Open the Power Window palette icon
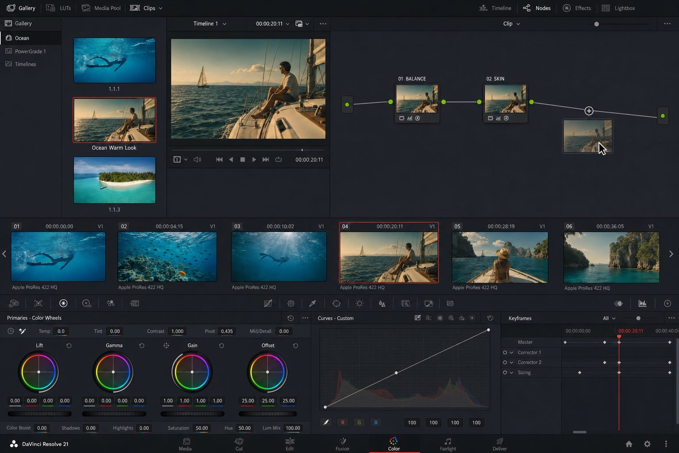This screenshot has width=679, height=453. [336, 303]
